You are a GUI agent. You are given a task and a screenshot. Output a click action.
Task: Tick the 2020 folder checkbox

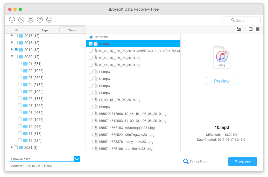click(16, 57)
